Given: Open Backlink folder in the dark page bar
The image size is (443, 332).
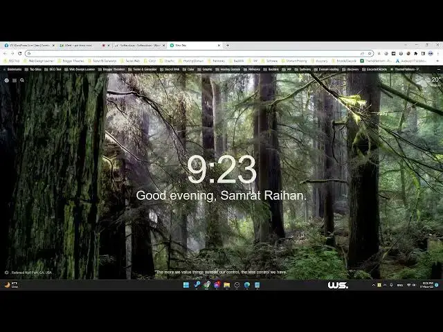Looking at the screenshot, I should tap(271, 69).
